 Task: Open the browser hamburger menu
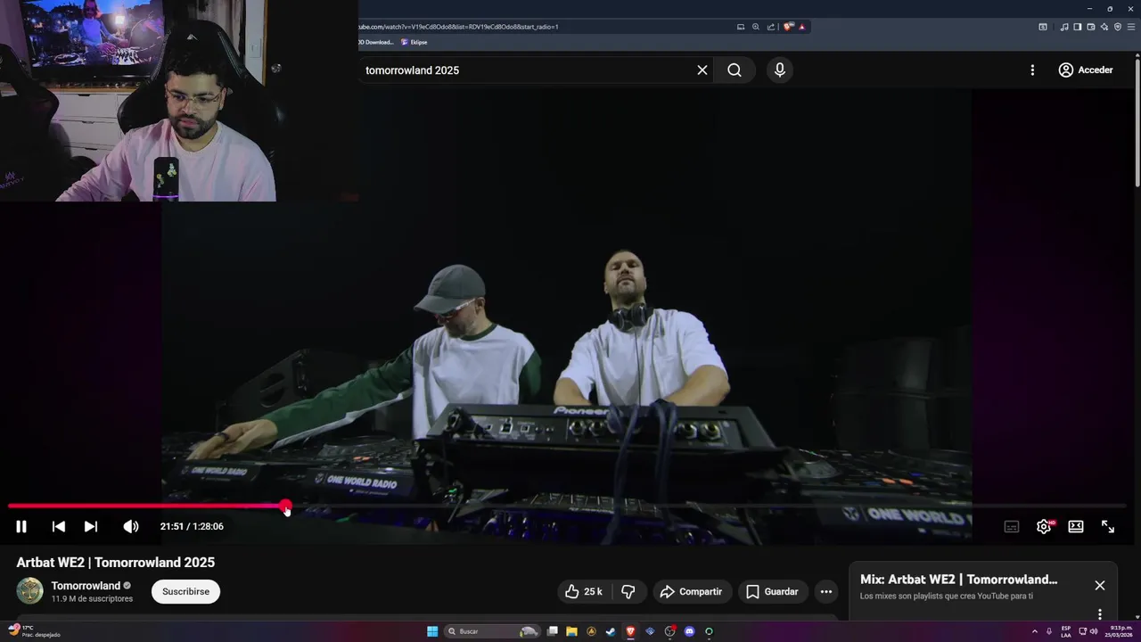(1131, 27)
